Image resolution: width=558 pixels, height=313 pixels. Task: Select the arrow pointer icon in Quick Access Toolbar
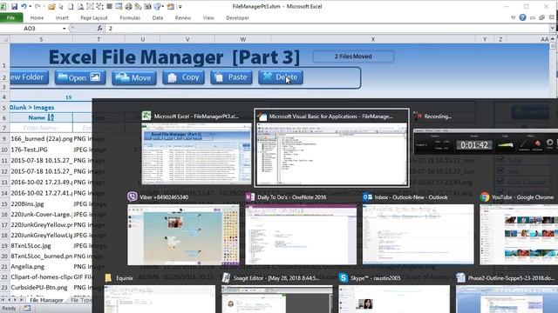point(61,6)
